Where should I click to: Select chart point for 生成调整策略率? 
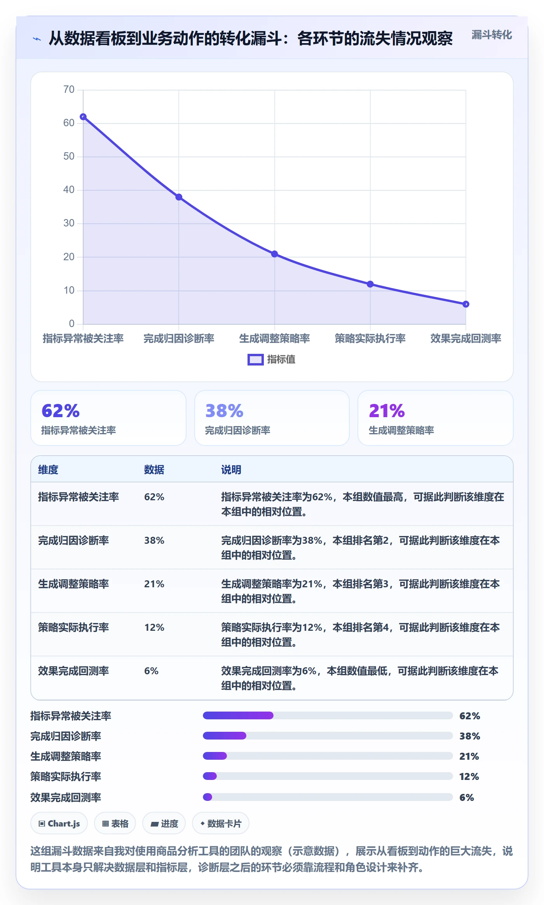274,254
